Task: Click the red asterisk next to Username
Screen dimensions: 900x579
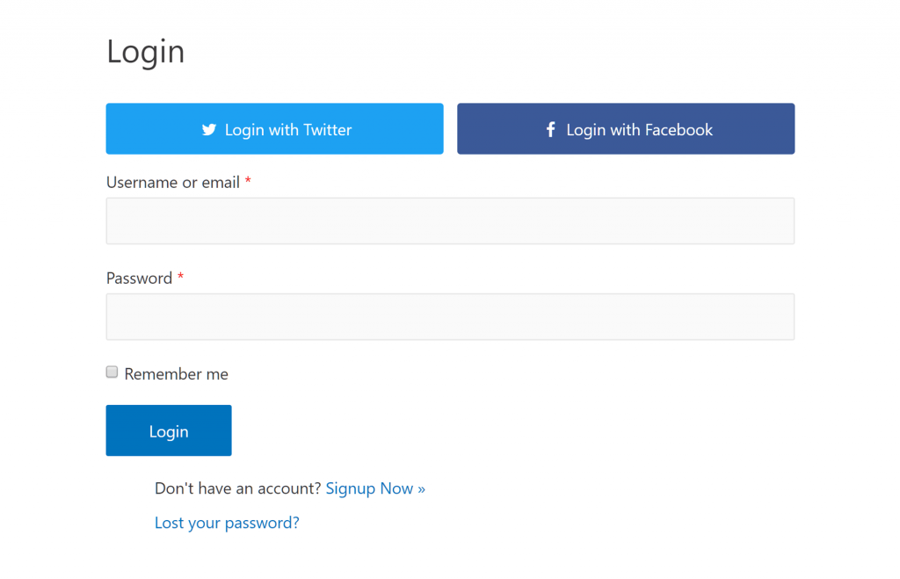Action: [x=249, y=182]
